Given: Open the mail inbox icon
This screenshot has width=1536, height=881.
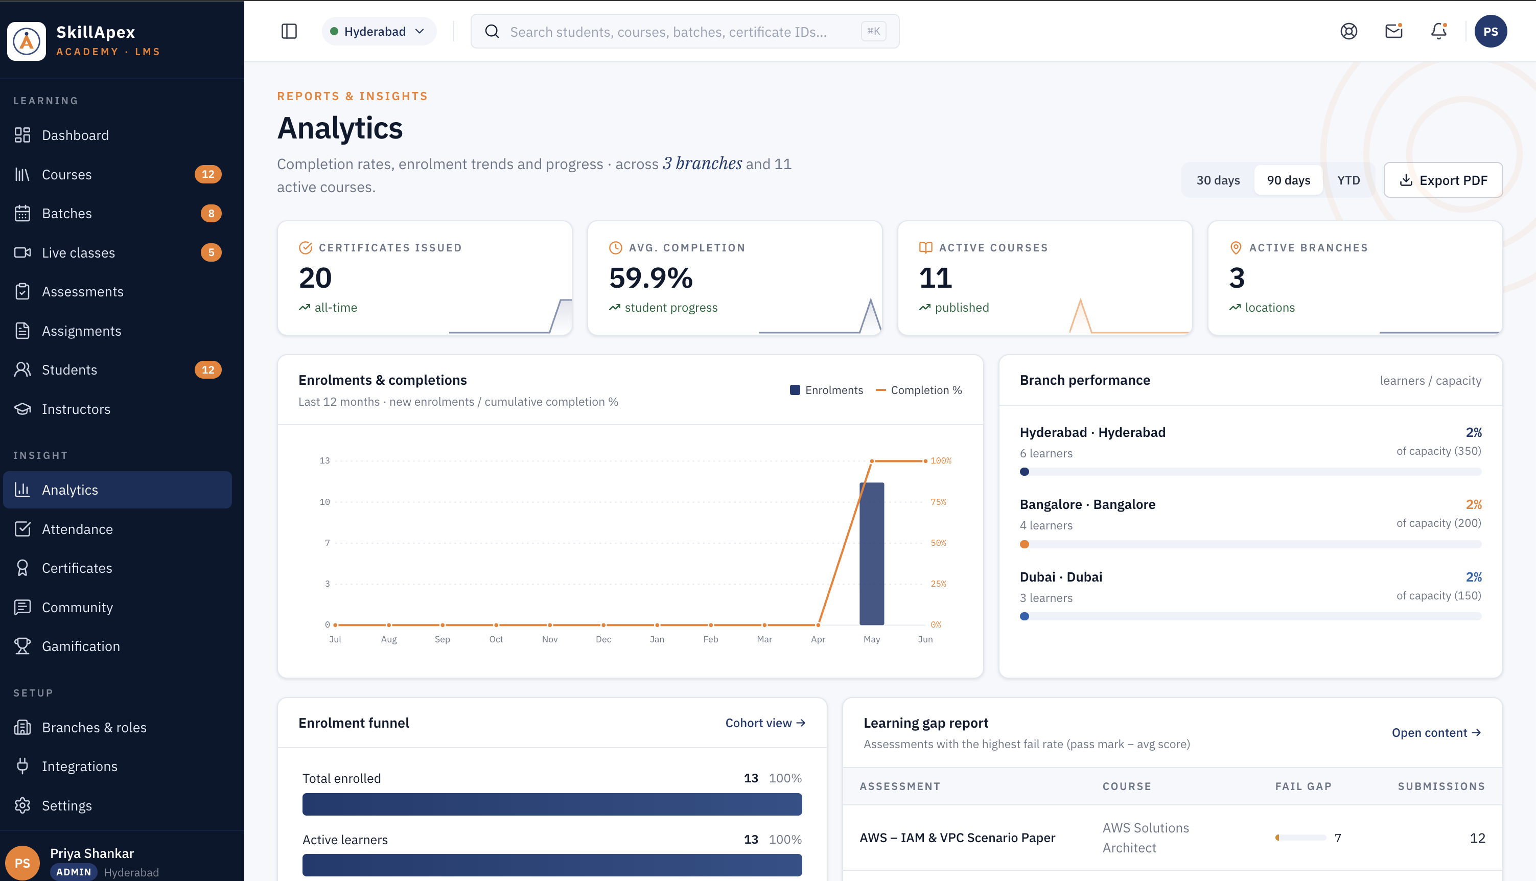Looking at the screenshot, I should pos(1394,31).
